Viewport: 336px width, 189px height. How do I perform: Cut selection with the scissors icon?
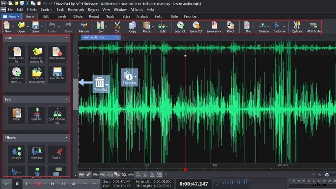(117, 27)
